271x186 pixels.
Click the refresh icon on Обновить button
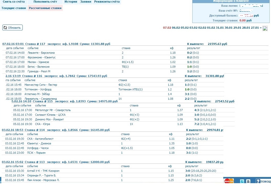tap(5, 28)
